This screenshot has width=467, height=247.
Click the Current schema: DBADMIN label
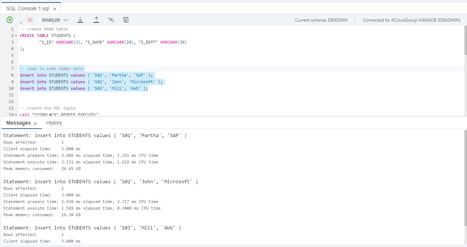coord(321,20)
